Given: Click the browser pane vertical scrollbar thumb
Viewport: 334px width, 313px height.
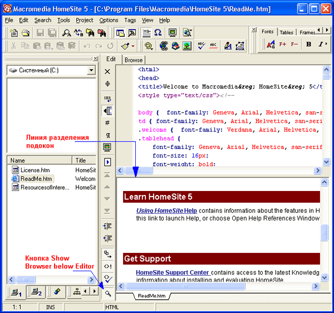Looking at the screenshot, I should [324, 232].
